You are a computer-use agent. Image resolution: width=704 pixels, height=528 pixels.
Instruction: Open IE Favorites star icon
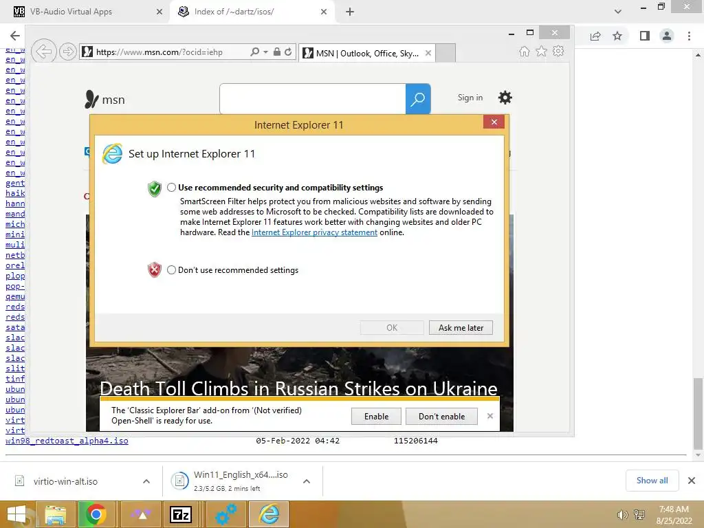click(542, 51)
